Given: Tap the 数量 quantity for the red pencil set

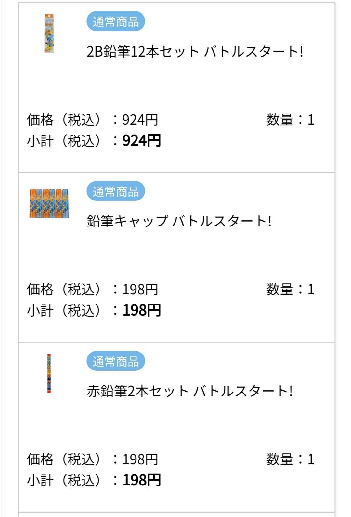Looking at the screenshot, I should [x=290, y=459].
